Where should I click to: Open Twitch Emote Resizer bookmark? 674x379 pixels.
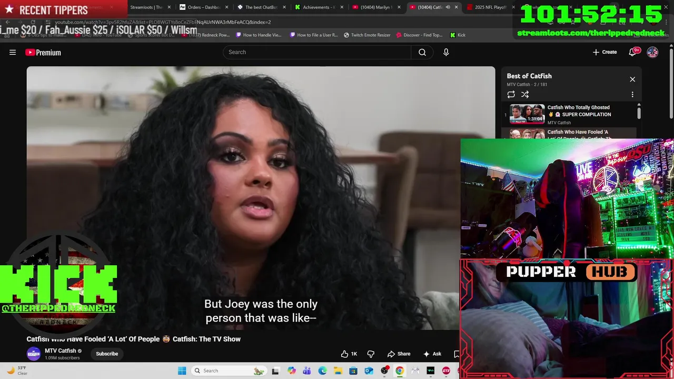(x=367, y=35)
